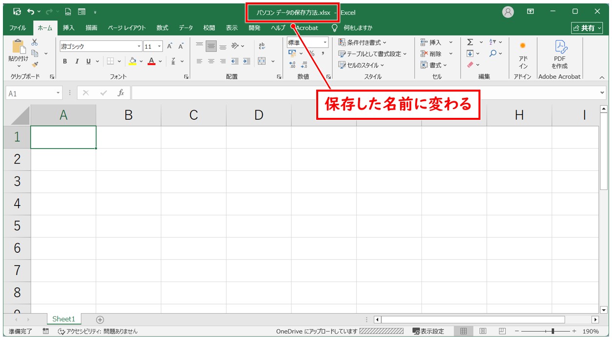Click the AutoSum (Σ) icon
This screenshot has width=612, height=340.
tap(469, 43)
